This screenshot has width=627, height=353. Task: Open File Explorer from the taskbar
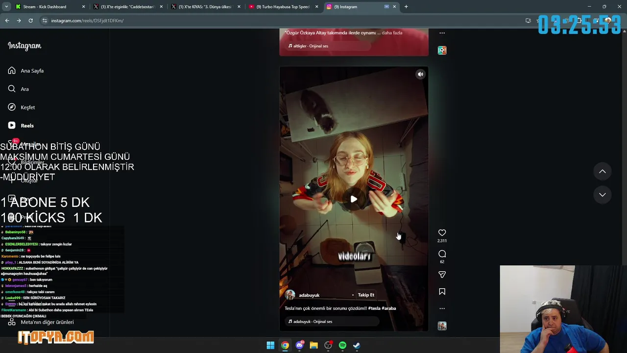point(313,345)
